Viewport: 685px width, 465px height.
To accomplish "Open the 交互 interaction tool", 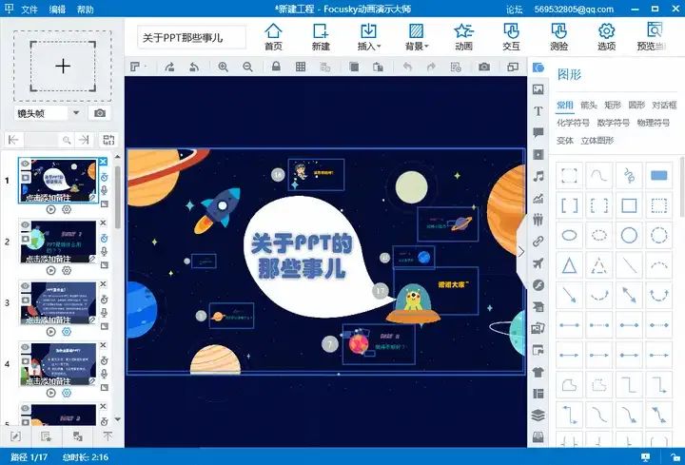I will click(511, 37).
